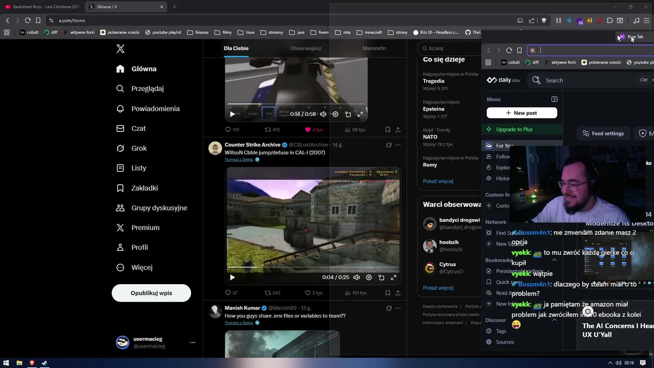Select the New Tab tab in second window
654x368 pixels.
click(x=634, y=37)
